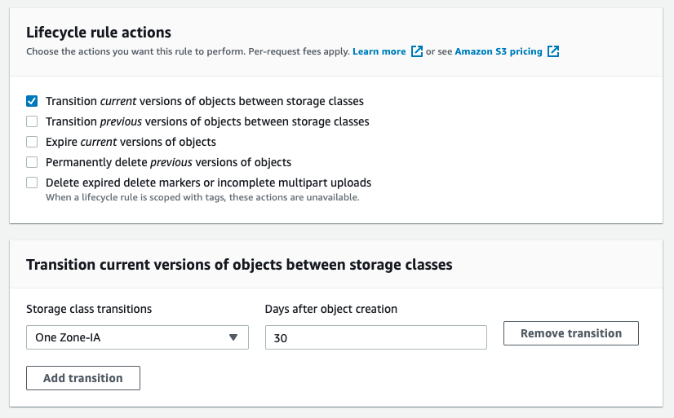Select the tags-scoped actions unavailable helper text
The image size is (674, 418).
coord(202,197)
